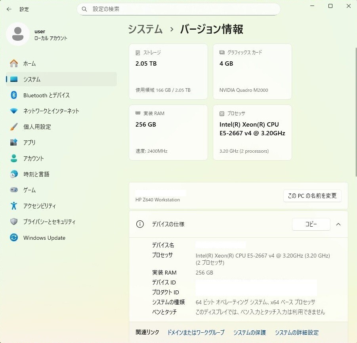Viewport: 357px width, 343px height.
Task: Click the Accessibility figure icon
Action: (14, 206)
